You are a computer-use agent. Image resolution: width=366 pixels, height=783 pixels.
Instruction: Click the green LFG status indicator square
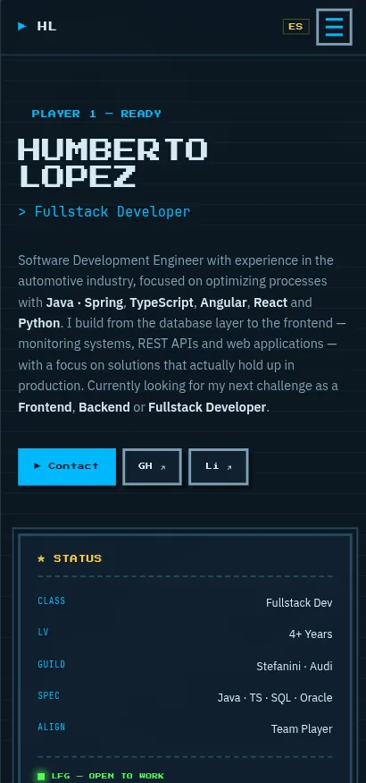(41, 776)
